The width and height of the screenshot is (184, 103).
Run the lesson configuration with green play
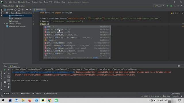(168, 6)
